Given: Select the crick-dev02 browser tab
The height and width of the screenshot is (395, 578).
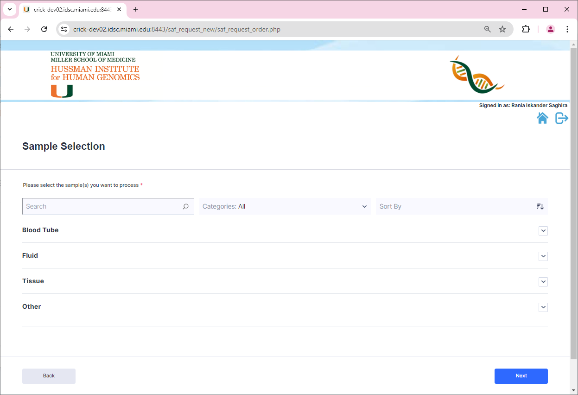Looking at the screenshot, I should (x=70, y=9).
